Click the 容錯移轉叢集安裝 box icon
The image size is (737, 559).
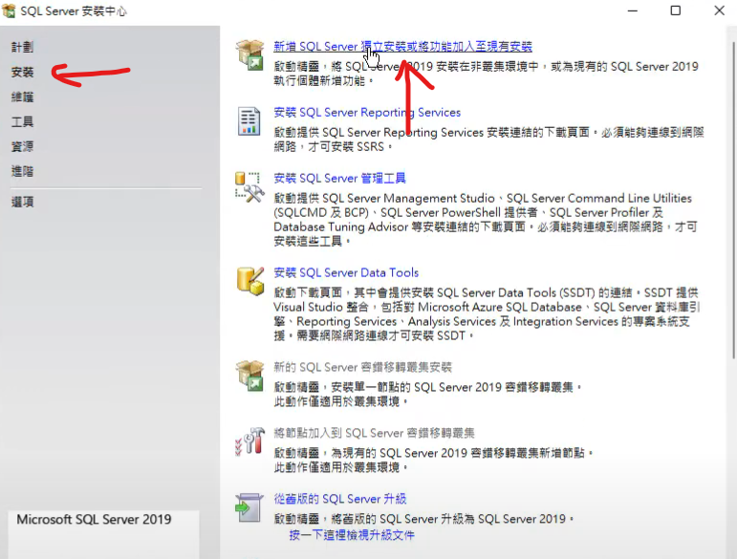(249, 376)
